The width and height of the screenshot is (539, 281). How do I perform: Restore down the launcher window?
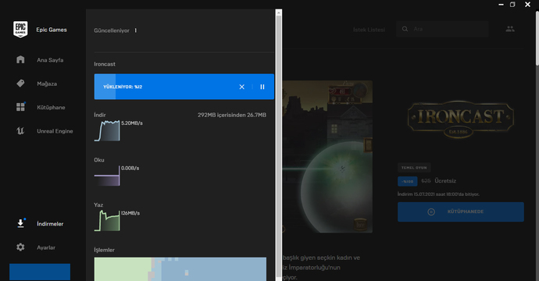point(512,5)
